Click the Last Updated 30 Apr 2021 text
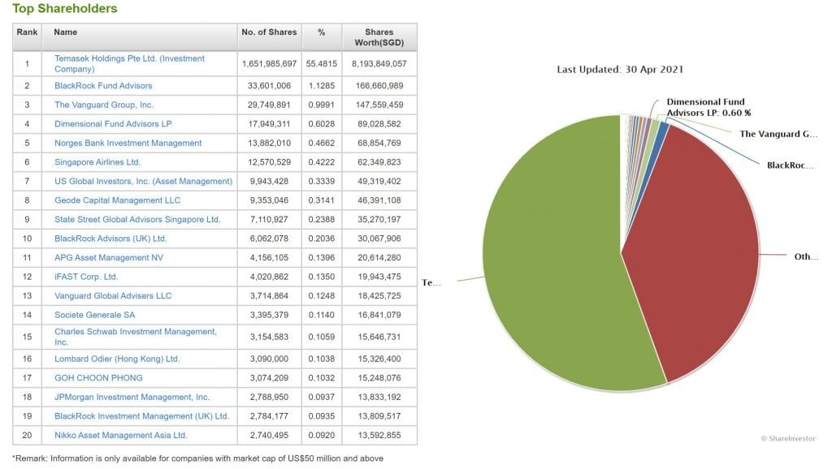832x469 pixels. coord(620,70)
